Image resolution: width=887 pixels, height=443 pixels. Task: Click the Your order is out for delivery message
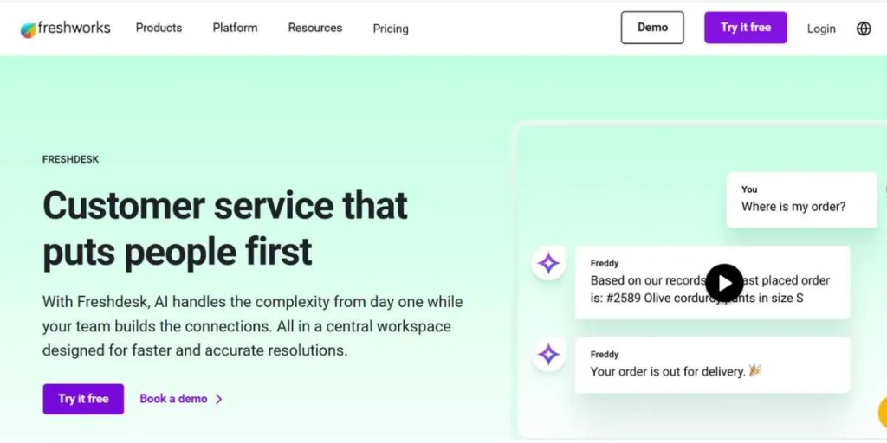(713, 365)
